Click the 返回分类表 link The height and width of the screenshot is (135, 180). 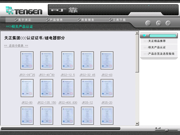click(16, 46)
